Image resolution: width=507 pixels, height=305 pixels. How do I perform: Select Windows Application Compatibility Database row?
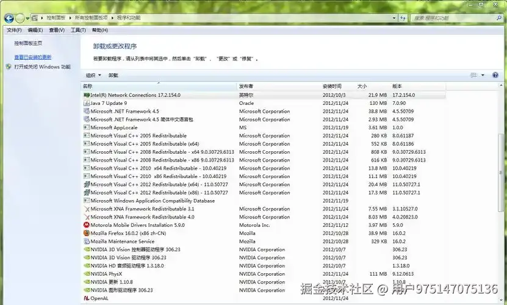point(264,201)
